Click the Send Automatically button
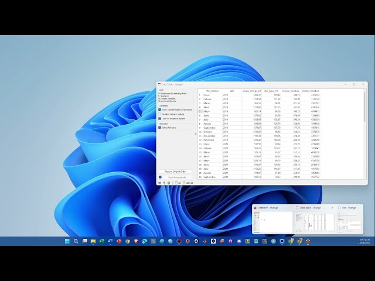 click(x=177, y=177)
